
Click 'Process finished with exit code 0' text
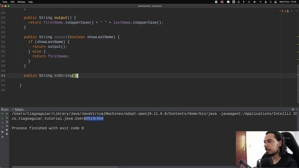point(48,128)
